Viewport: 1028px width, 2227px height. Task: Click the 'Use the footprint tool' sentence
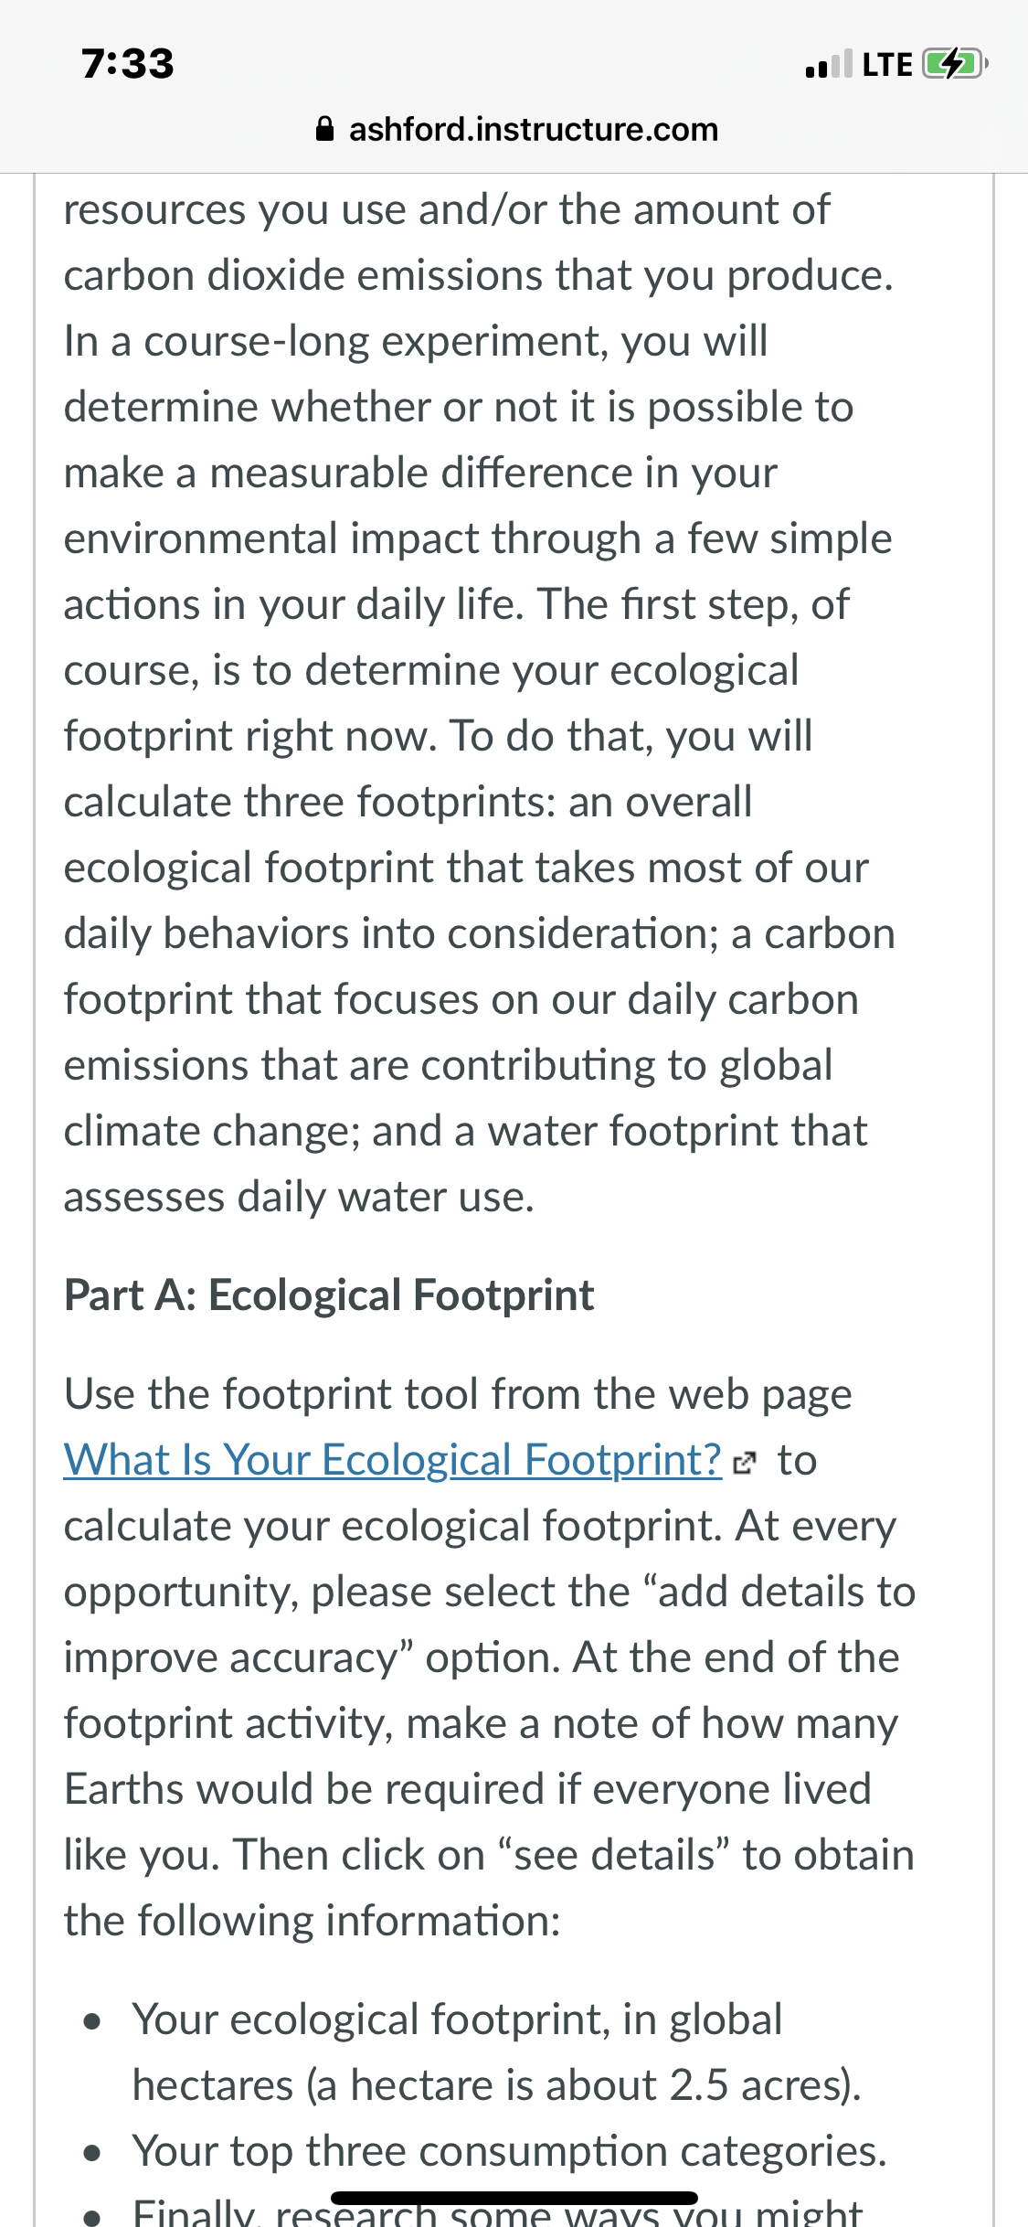pyautogui.click(x=458, y=1394)
